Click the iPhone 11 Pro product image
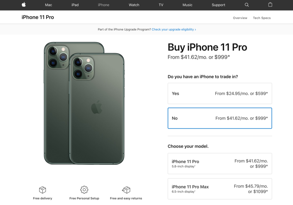This screenshot has width=293, height=205. (84, 103)
